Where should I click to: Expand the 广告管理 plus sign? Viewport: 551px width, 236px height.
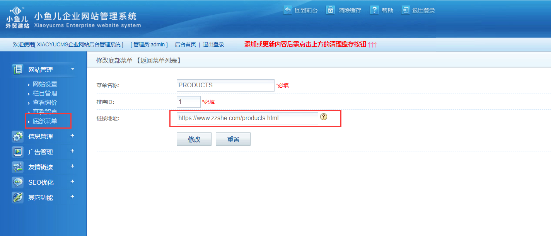tap(72, 151)
